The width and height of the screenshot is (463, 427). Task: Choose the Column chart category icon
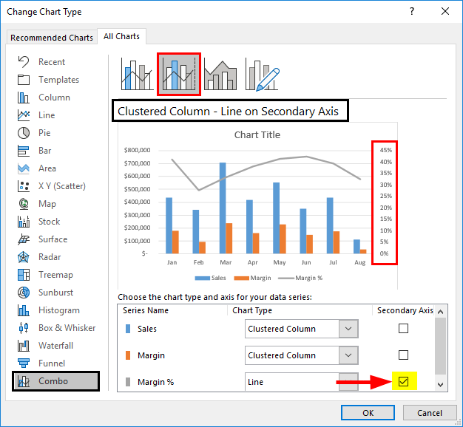(24, 98)
